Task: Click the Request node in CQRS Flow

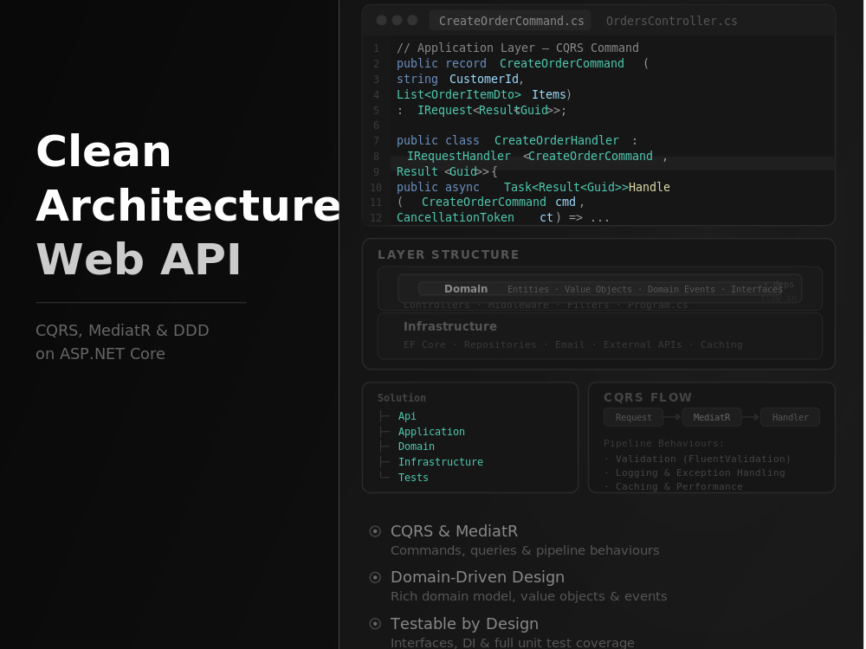Action: tap(634, 417)
